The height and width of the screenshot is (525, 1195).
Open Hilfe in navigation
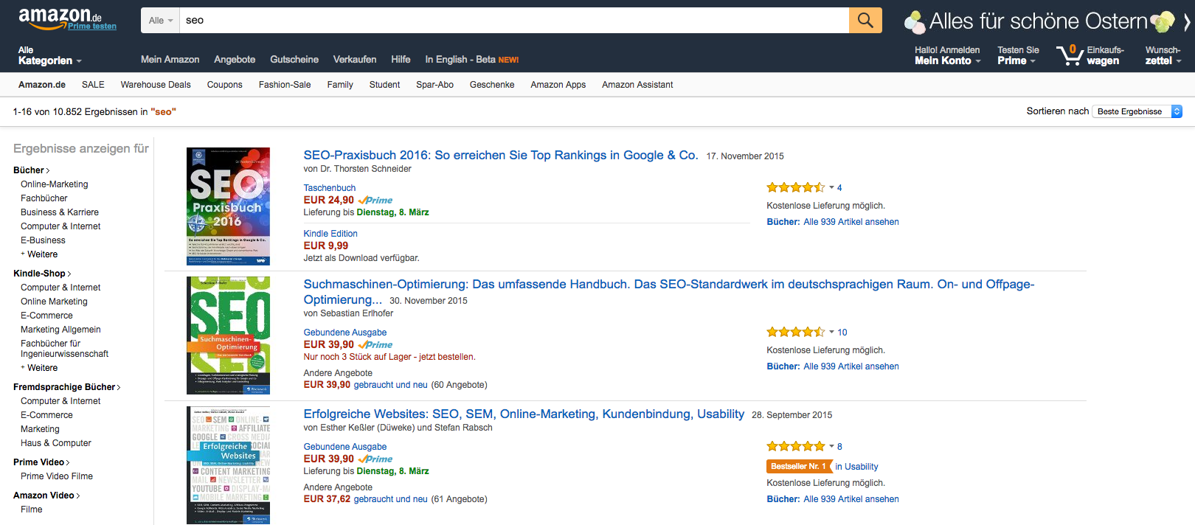[401, 60]
